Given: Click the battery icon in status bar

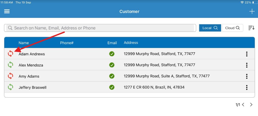Looking at the screenshot, I should pyautogui.click(x=254, y=2).
